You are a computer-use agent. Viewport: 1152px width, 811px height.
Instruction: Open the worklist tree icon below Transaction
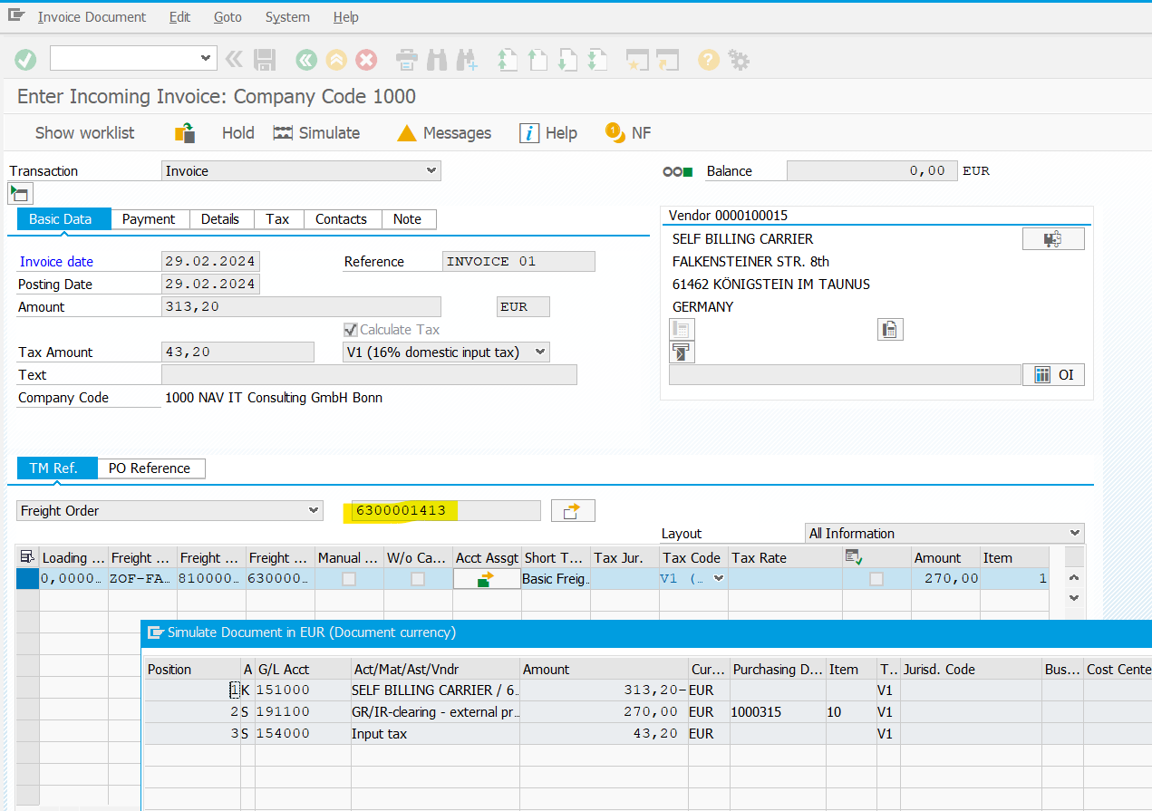pyautogui.click(x=19, y=192)
